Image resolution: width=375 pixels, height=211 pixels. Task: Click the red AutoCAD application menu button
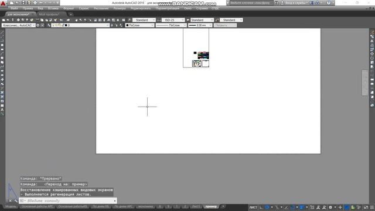3,3
